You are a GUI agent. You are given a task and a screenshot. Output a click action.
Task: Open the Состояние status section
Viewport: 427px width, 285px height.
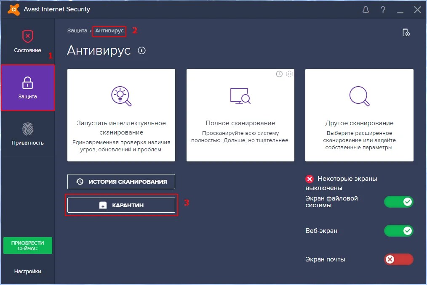click(x=27, y=41)
